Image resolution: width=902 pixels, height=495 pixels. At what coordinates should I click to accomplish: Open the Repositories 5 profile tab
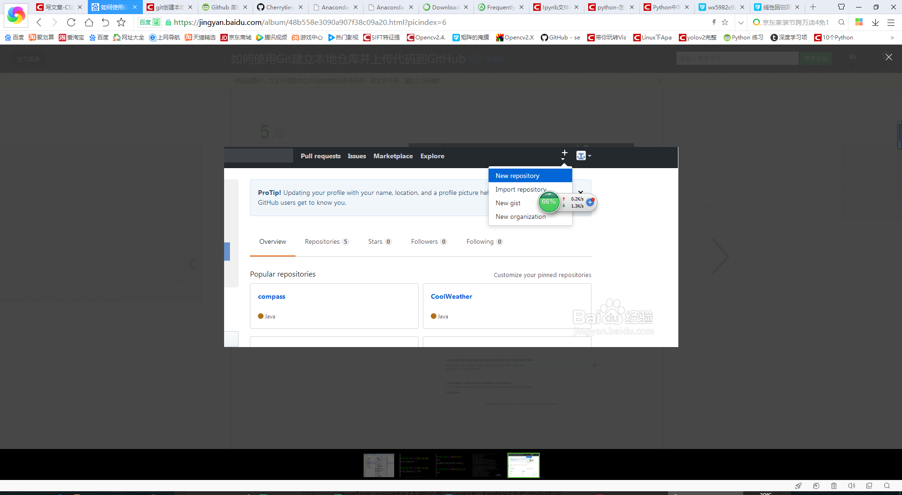tap(327, 241)
